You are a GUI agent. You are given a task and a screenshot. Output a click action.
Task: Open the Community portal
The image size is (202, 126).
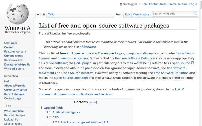point(15,90)
